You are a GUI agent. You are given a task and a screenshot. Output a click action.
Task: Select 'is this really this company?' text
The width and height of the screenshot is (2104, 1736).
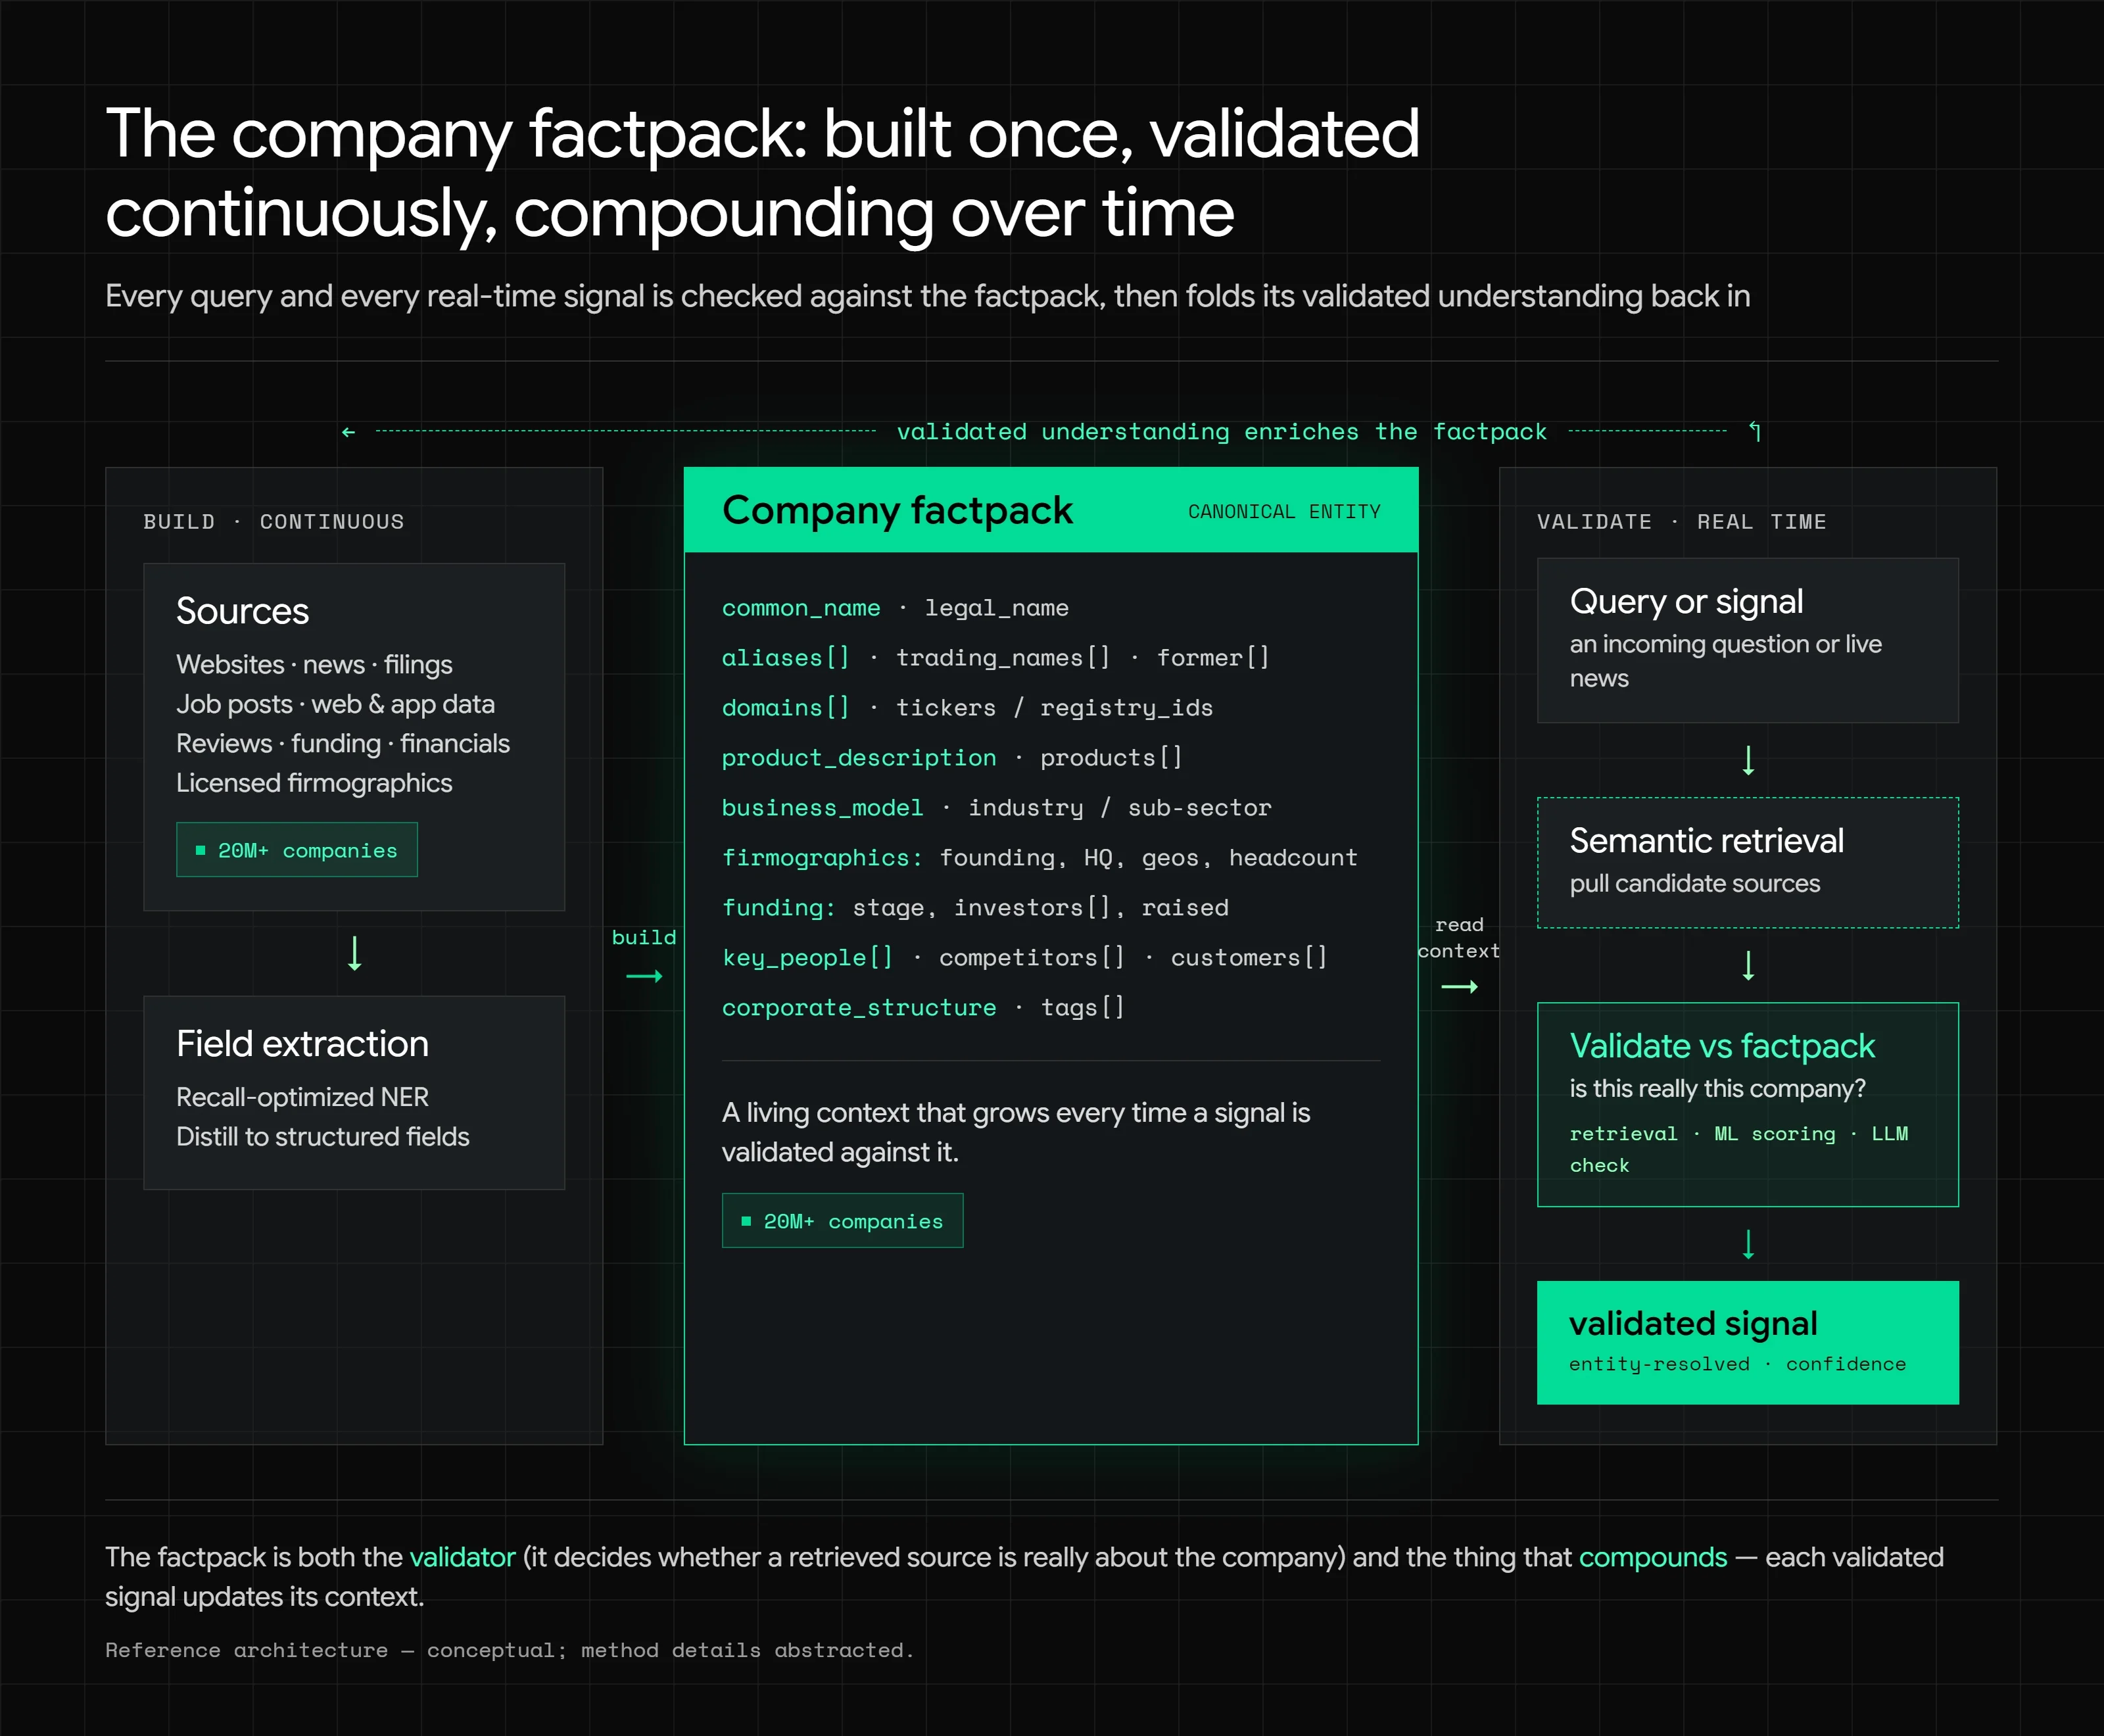(1718, 1088)
